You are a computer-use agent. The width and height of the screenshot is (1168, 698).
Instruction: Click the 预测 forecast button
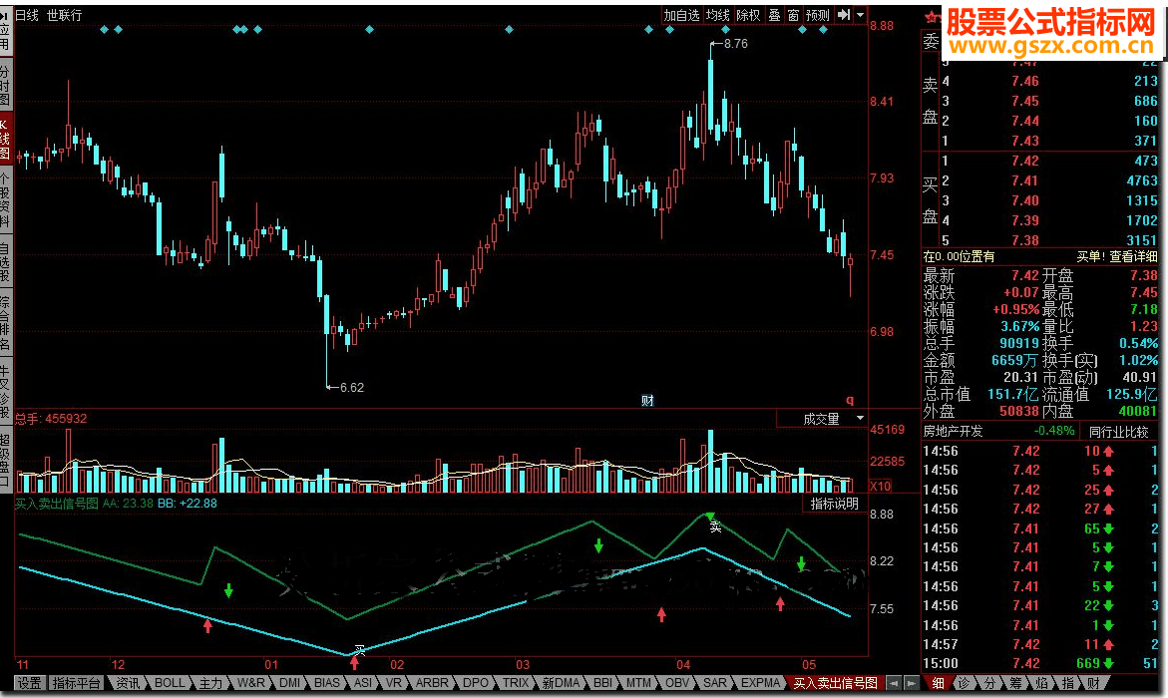click(818, 15)
